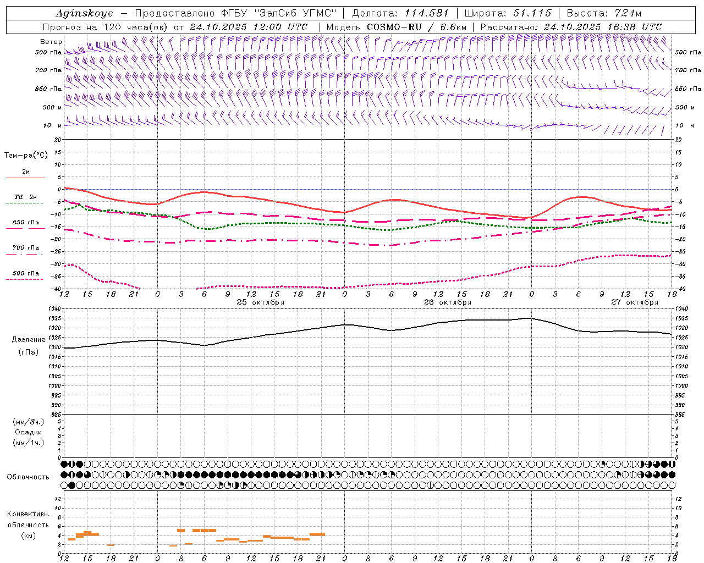Click the "Облачность" cloud cover label
Screen dimensions: 704x563
coord(28,477)
